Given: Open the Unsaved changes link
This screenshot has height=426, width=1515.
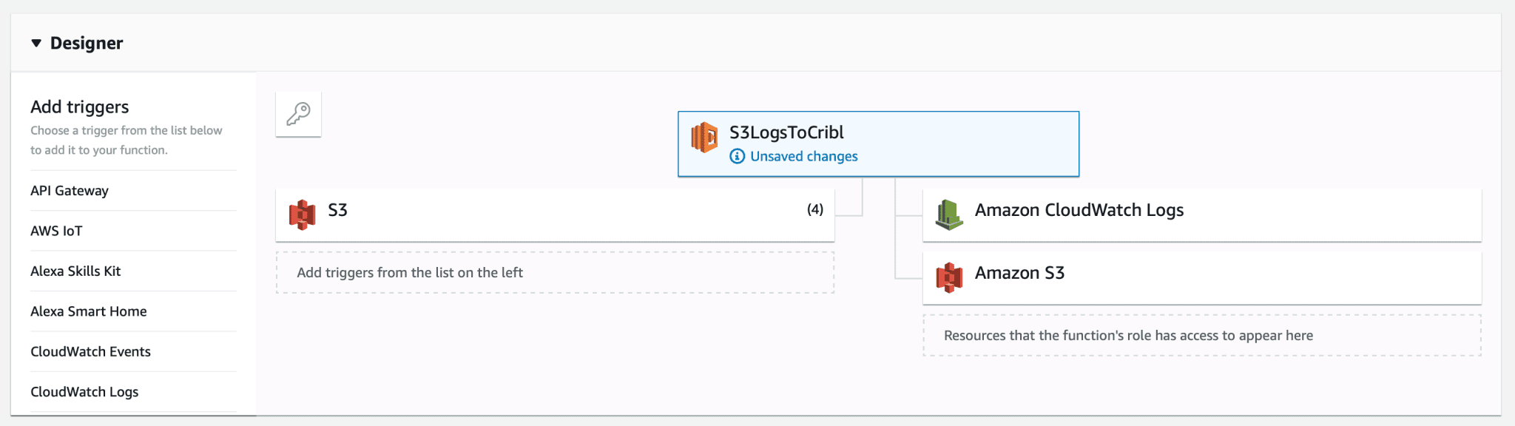Looking at the screenshot, I should click(803, 156).
